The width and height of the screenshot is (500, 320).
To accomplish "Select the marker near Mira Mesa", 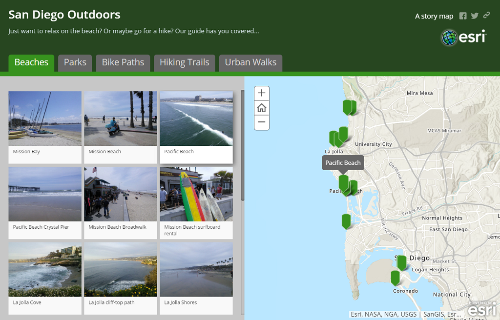I will click(x=347, y=107).
